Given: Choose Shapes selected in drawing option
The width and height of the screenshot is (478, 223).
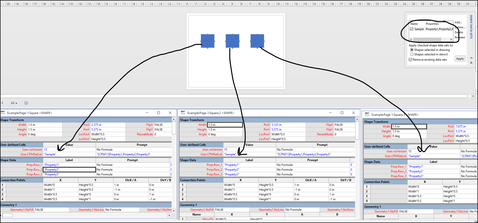Looking at the screenshot, I should (412, 50).
